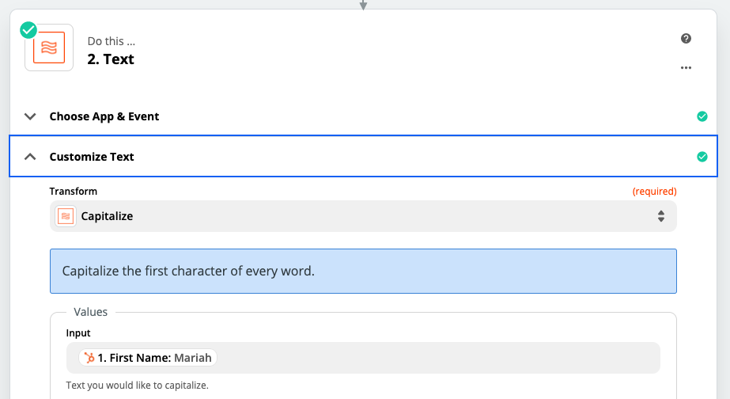Image resolution: width=730 pixels, height=399 pixels.
Task: Open the help question mark icon
Action: (x=686, y=38)
